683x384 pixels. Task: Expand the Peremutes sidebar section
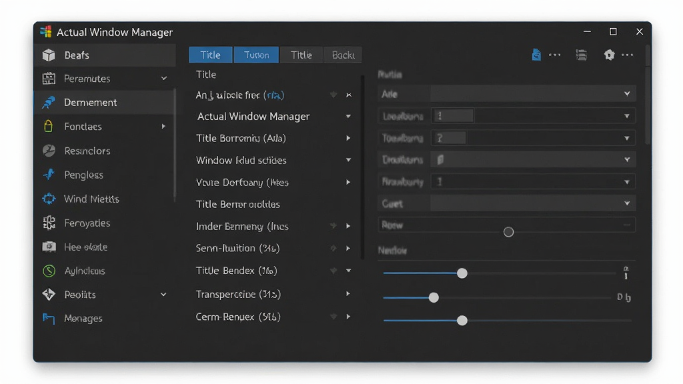164,79
